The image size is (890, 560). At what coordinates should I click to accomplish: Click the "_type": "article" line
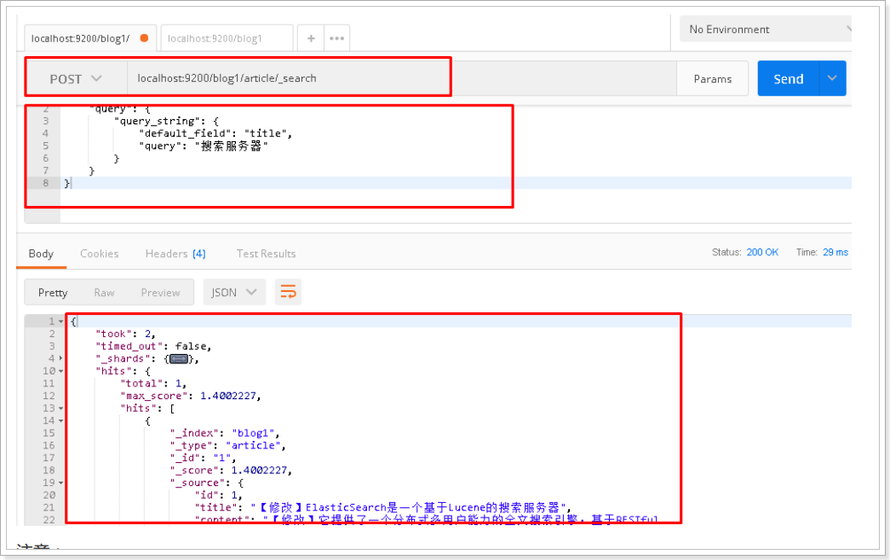point(227,446)
